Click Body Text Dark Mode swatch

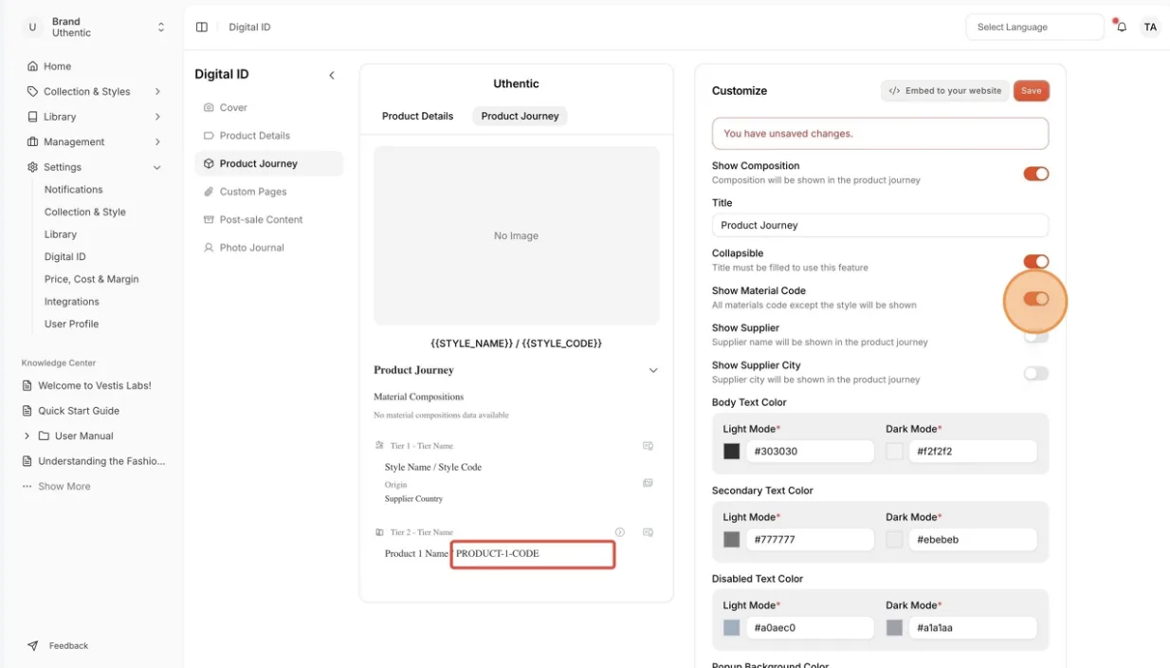pyautogui.click(x=894, y=452)
